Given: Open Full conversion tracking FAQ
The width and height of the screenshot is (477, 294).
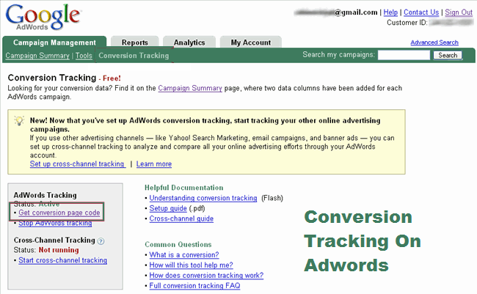Looking at the screenshot, I should pyautogui.click(x=194, y=286).
